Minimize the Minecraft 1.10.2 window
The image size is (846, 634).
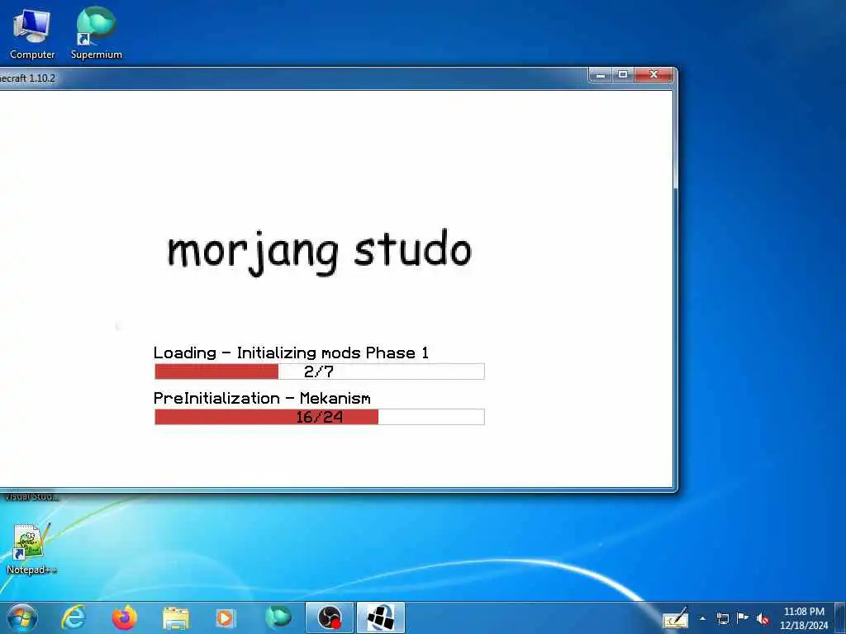coord(600,75)
